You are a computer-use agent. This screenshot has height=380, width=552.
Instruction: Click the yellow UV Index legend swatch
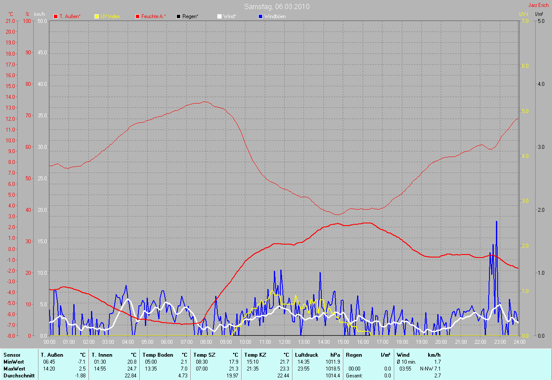[x=97, y=16]
